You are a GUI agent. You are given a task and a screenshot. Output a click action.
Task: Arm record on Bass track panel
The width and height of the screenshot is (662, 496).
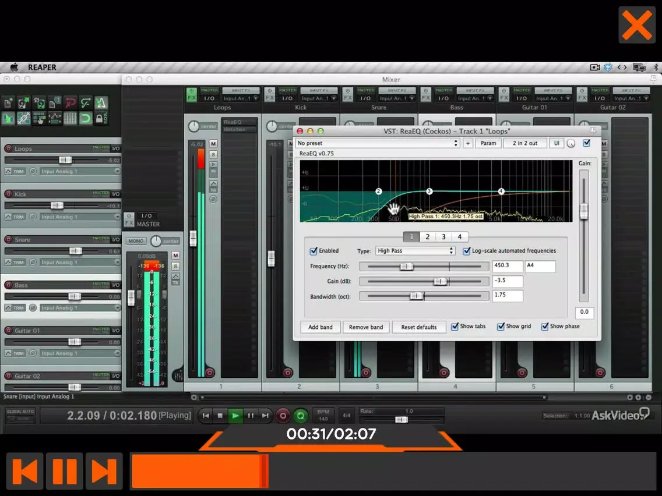(8, 285)
